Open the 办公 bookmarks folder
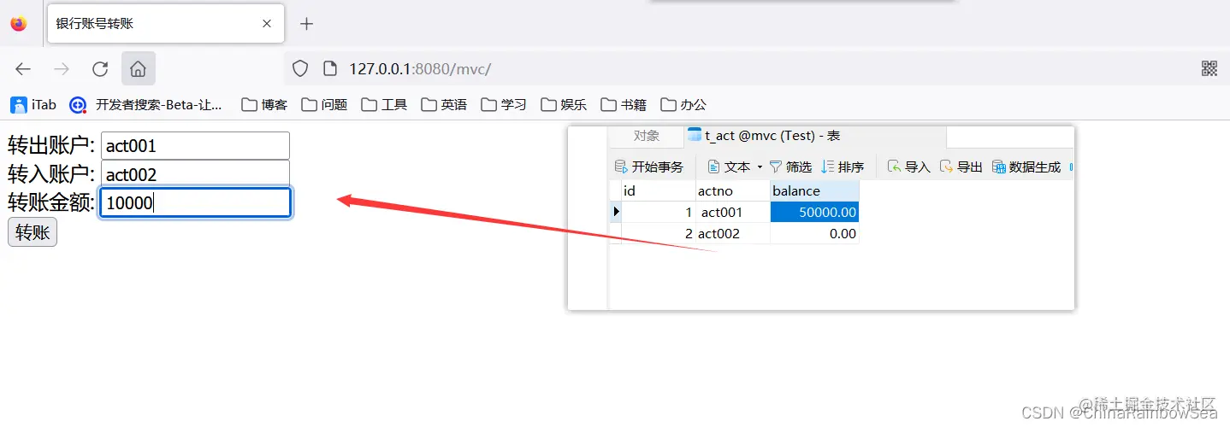 tap(683, 105)
